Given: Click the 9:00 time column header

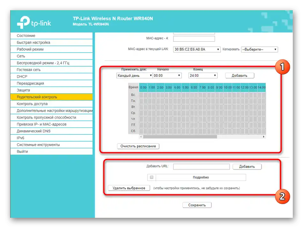Looking at the screenshot, I should tap(219, 87).
